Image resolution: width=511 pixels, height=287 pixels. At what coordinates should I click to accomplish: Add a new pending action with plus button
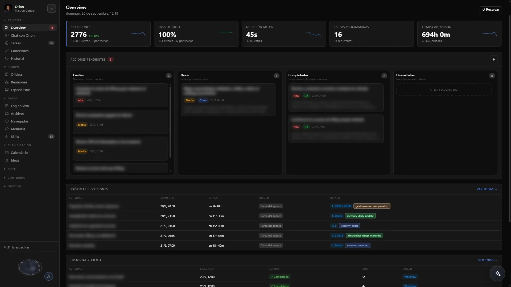tap(494, 59)
